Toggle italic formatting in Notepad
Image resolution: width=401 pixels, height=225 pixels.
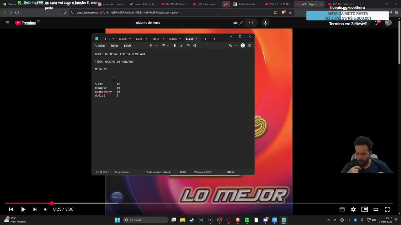click(181, 46)
